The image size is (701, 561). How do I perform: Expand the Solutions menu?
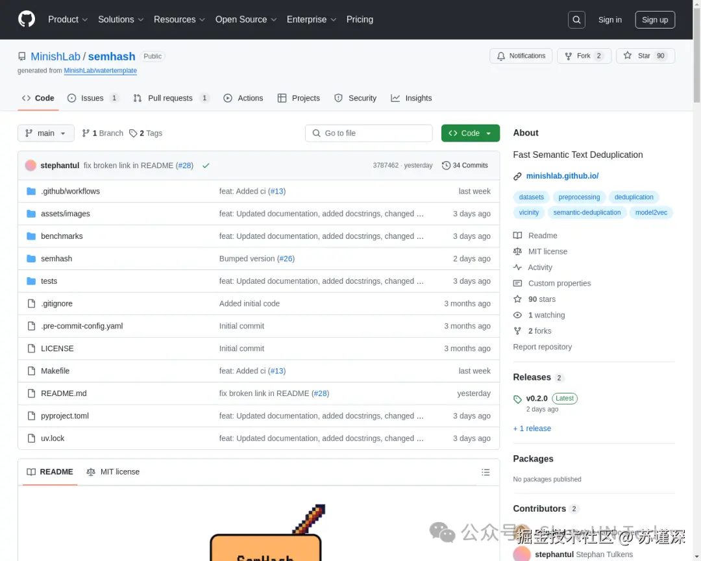[x=121, y=19]
